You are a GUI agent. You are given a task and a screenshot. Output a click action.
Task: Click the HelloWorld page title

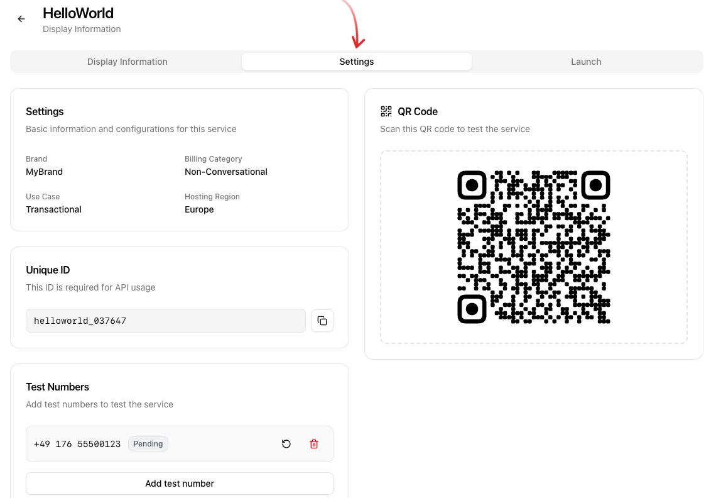click(78, 13)
